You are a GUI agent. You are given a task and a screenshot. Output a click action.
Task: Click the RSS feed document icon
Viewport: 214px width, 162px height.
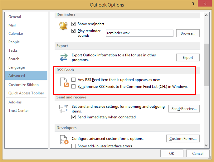tap(64, 83)
